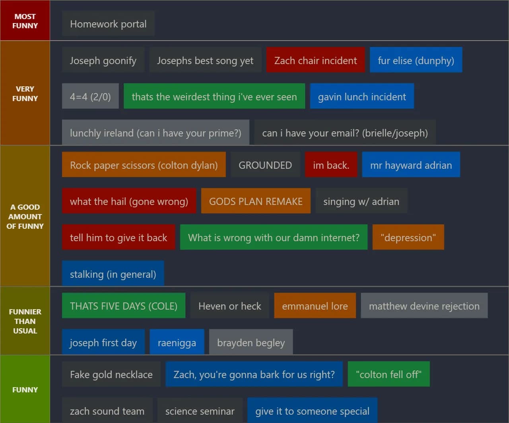Image resolution: width=509 pixels, height=423 pixels.
Task: Select the "matthew devine rejection" tile
Action: point(424,306)
